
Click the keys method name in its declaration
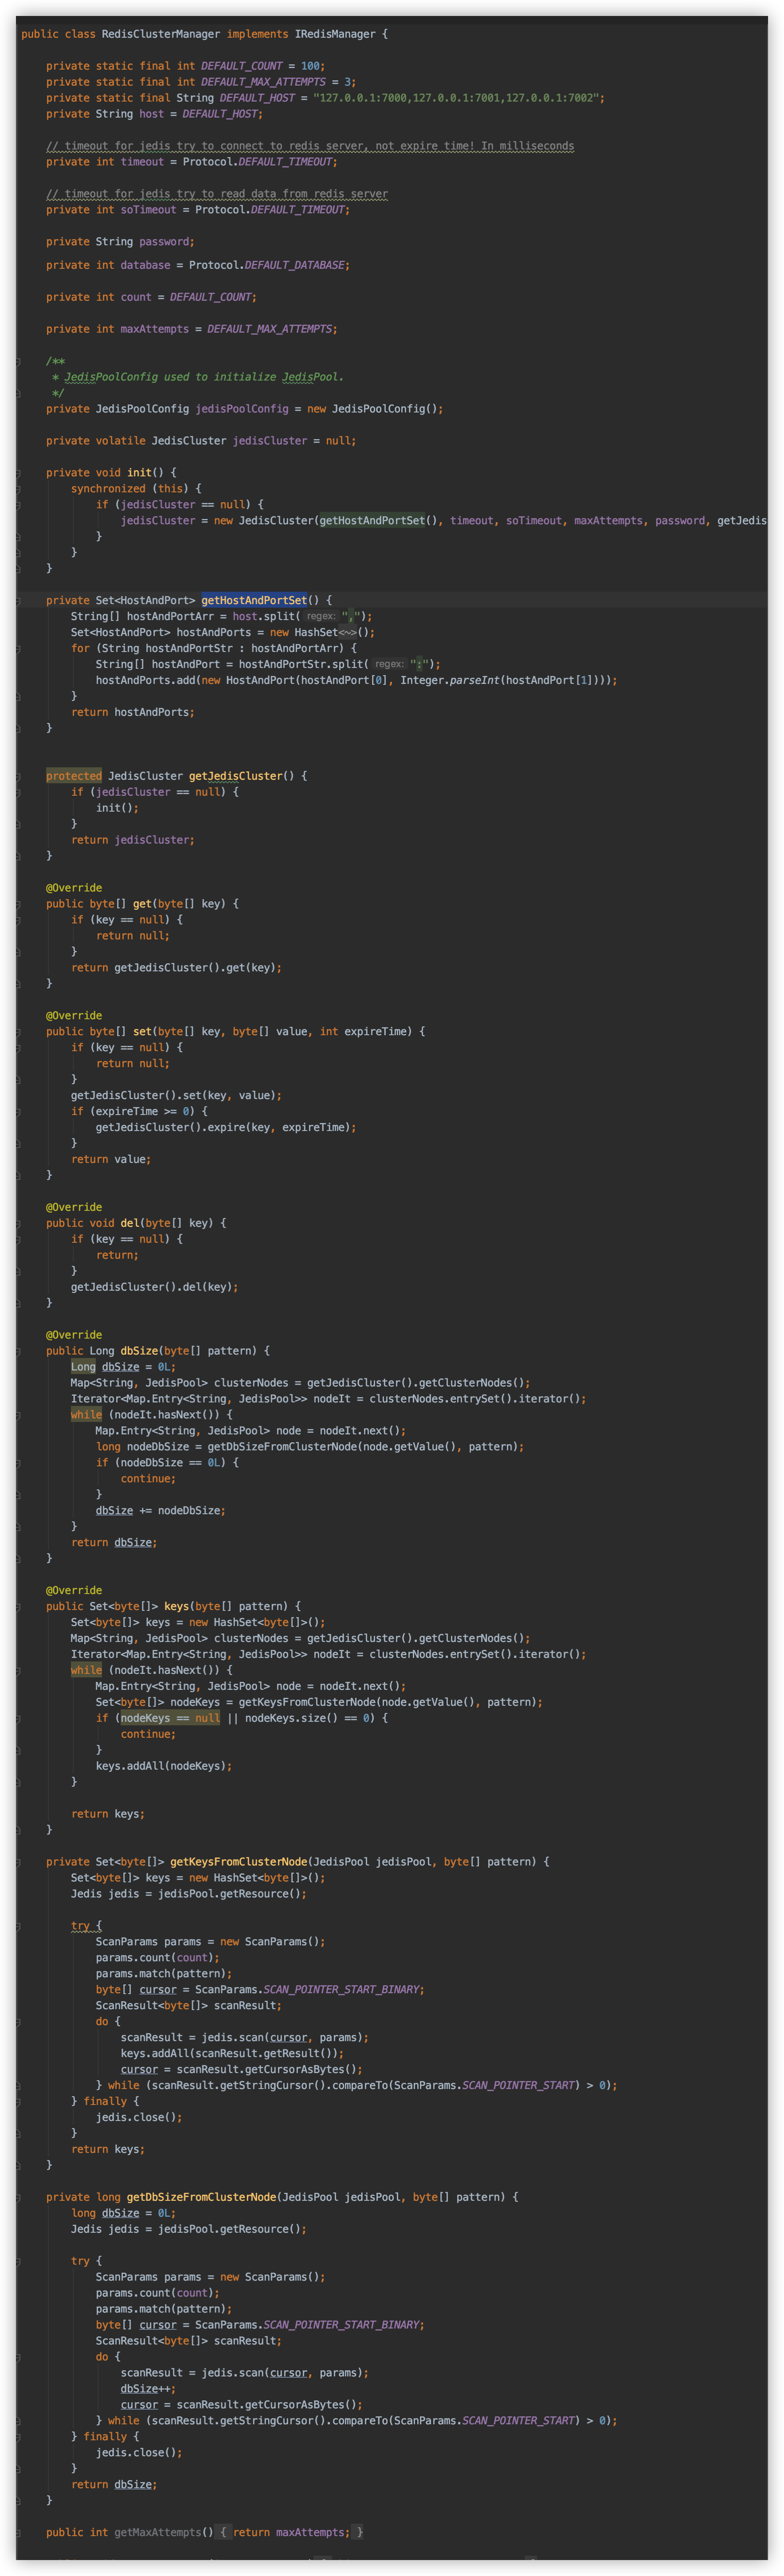[x=176, y=1607]
